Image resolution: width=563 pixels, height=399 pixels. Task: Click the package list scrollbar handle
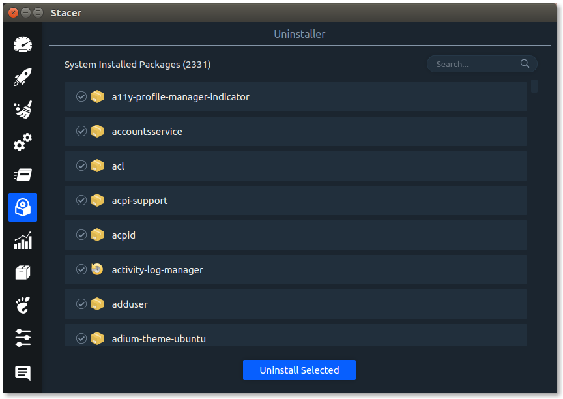534,86
